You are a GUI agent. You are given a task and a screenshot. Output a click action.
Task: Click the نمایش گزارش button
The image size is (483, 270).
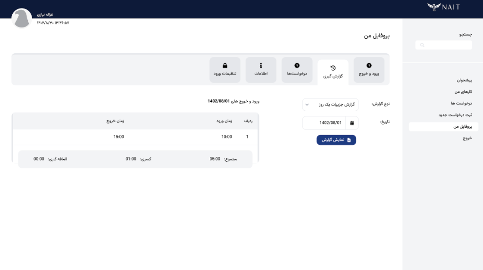pyautogui.click(x=336, y=140)
